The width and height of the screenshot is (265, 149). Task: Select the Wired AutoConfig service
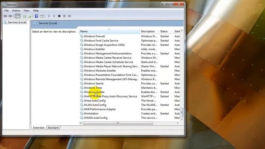[x=95, y=101]
